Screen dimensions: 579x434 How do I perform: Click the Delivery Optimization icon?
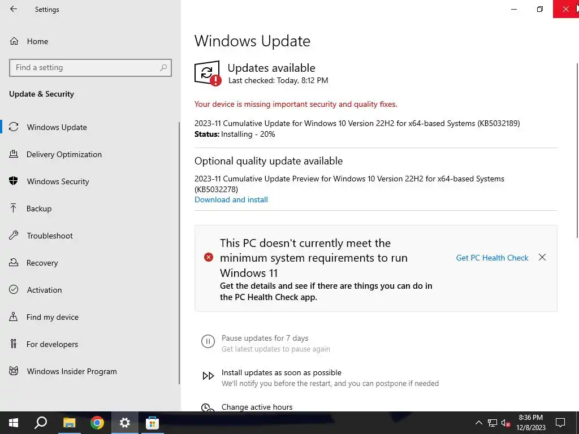14,154
